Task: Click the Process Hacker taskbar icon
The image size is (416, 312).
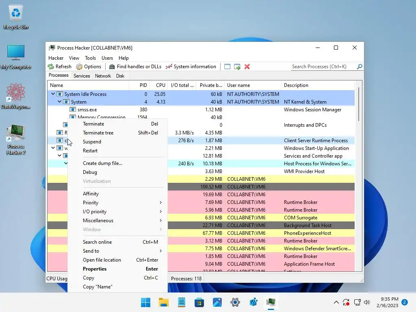Action: 271,302
